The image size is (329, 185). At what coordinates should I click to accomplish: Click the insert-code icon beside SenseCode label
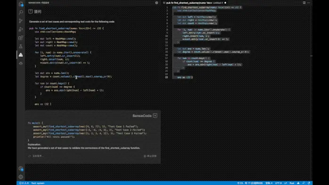coord(155,116)
